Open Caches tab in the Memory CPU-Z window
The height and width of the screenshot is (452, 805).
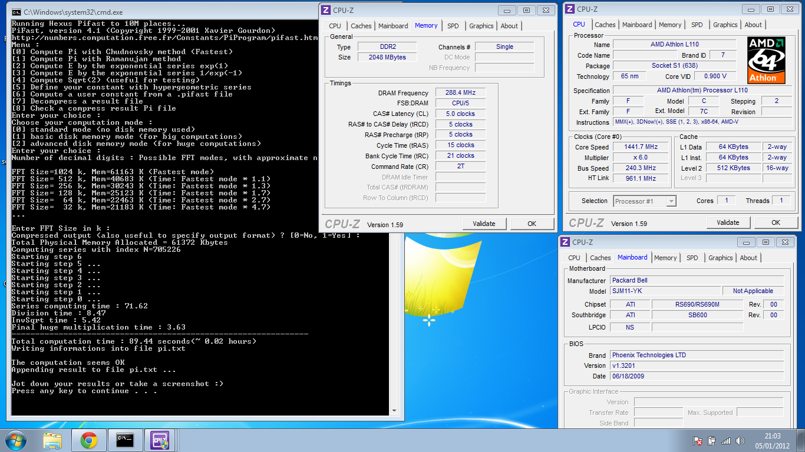[x=361, y=26]
